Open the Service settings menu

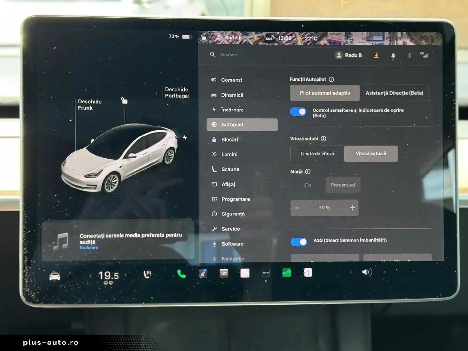[x=242, y=229]
